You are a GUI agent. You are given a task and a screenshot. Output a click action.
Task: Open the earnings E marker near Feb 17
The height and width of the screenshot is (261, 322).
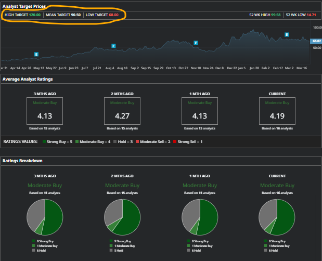tap(286, 35)
